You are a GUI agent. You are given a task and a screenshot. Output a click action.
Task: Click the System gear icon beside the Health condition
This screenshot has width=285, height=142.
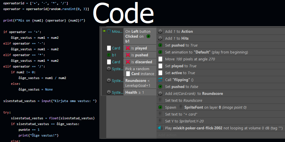109,92
